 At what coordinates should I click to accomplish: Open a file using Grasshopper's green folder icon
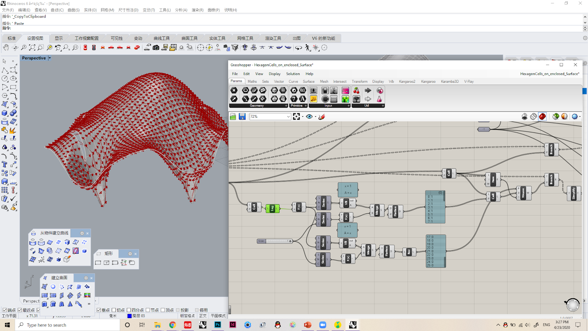(x=233, y=116)
